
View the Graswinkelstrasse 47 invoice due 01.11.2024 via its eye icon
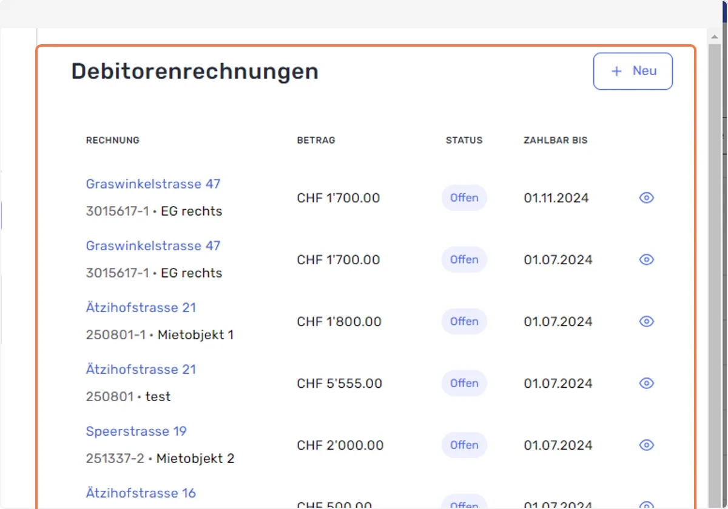click(x=647, y=198)
